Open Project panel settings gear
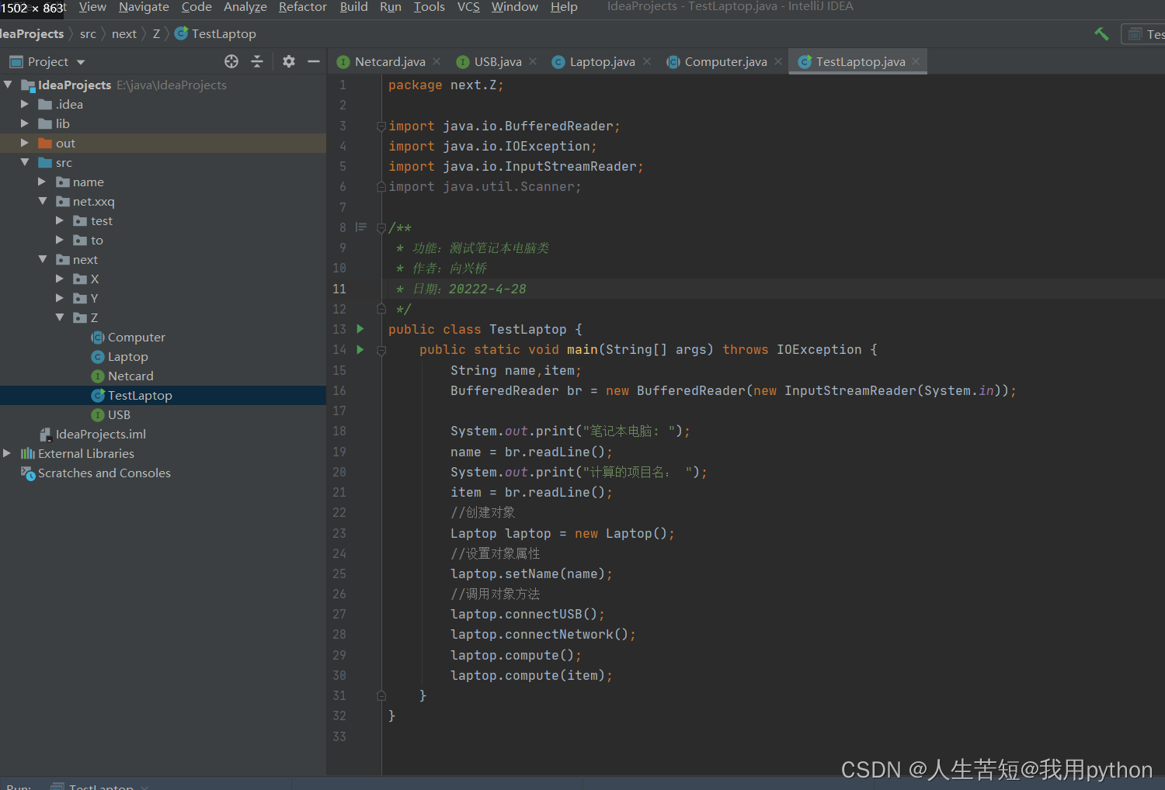The height and width of the screenshot is (790, 1165). (x=289, y=61)
